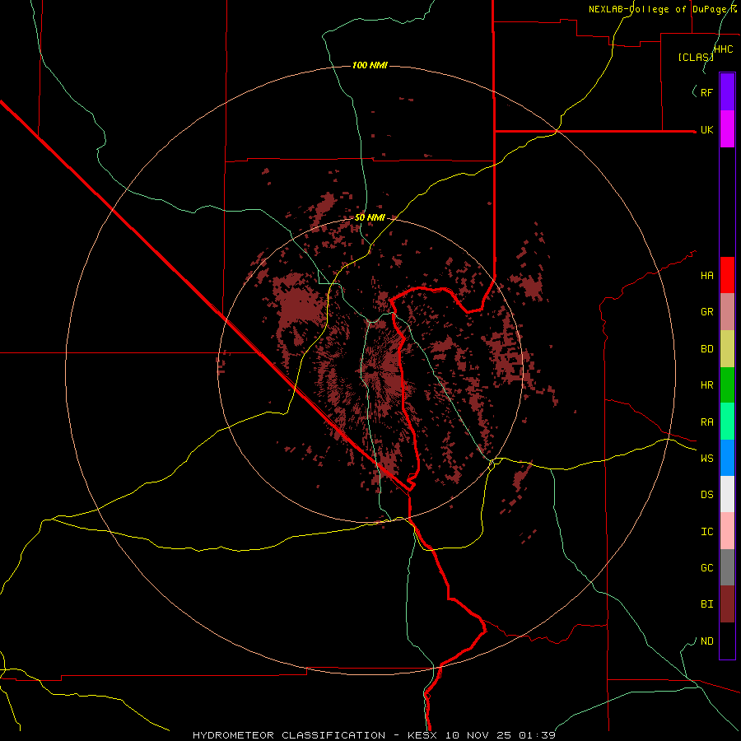Viewport: 741px width, 741px height.
Task: Click the GC legend label
Action: (x=706, y=567)
